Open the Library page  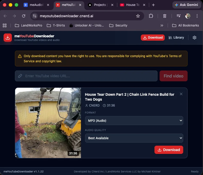pos(176,38)
